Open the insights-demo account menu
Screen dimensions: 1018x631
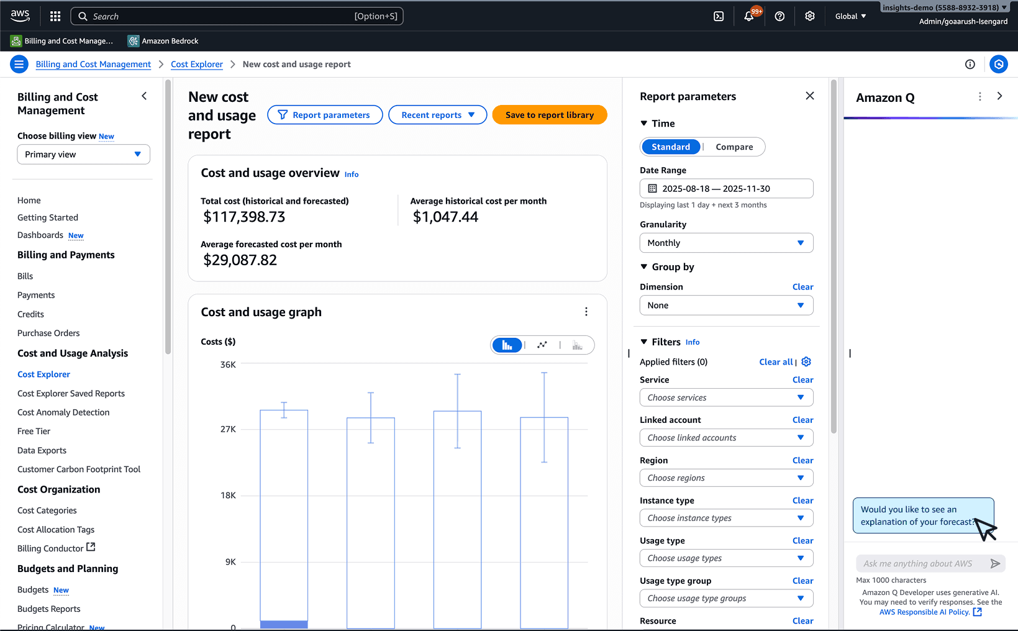pyautogui.click(x=944, y=8)
